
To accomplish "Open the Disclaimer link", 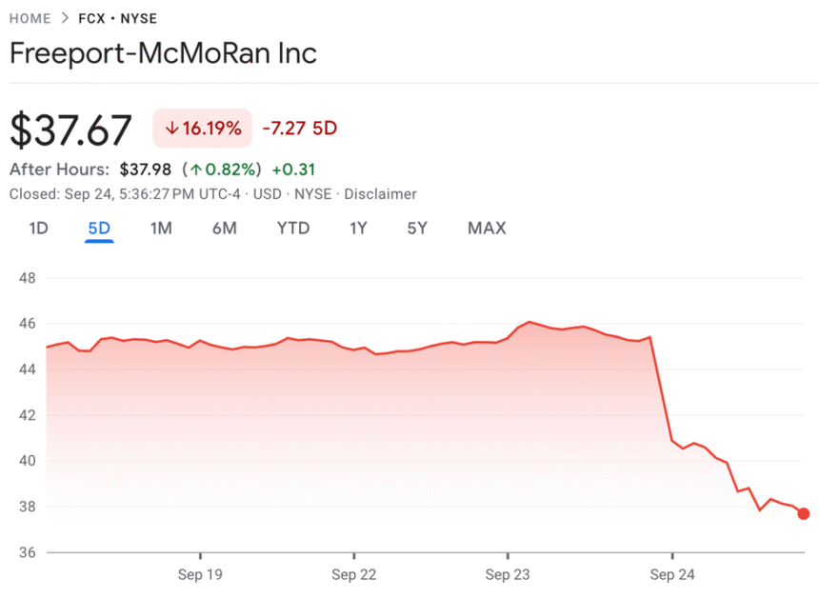I will coord(380,194).
